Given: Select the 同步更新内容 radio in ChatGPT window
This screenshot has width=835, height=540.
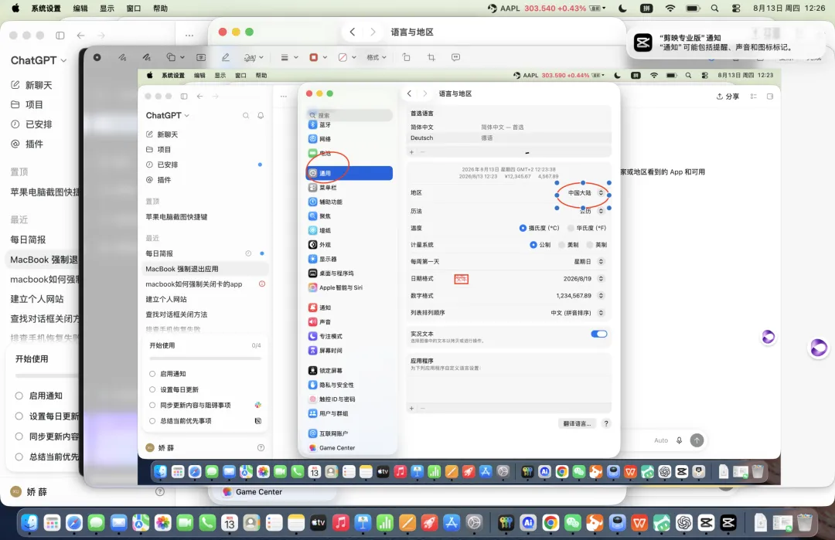Looking at the screenshot, I should coord(19,436).
